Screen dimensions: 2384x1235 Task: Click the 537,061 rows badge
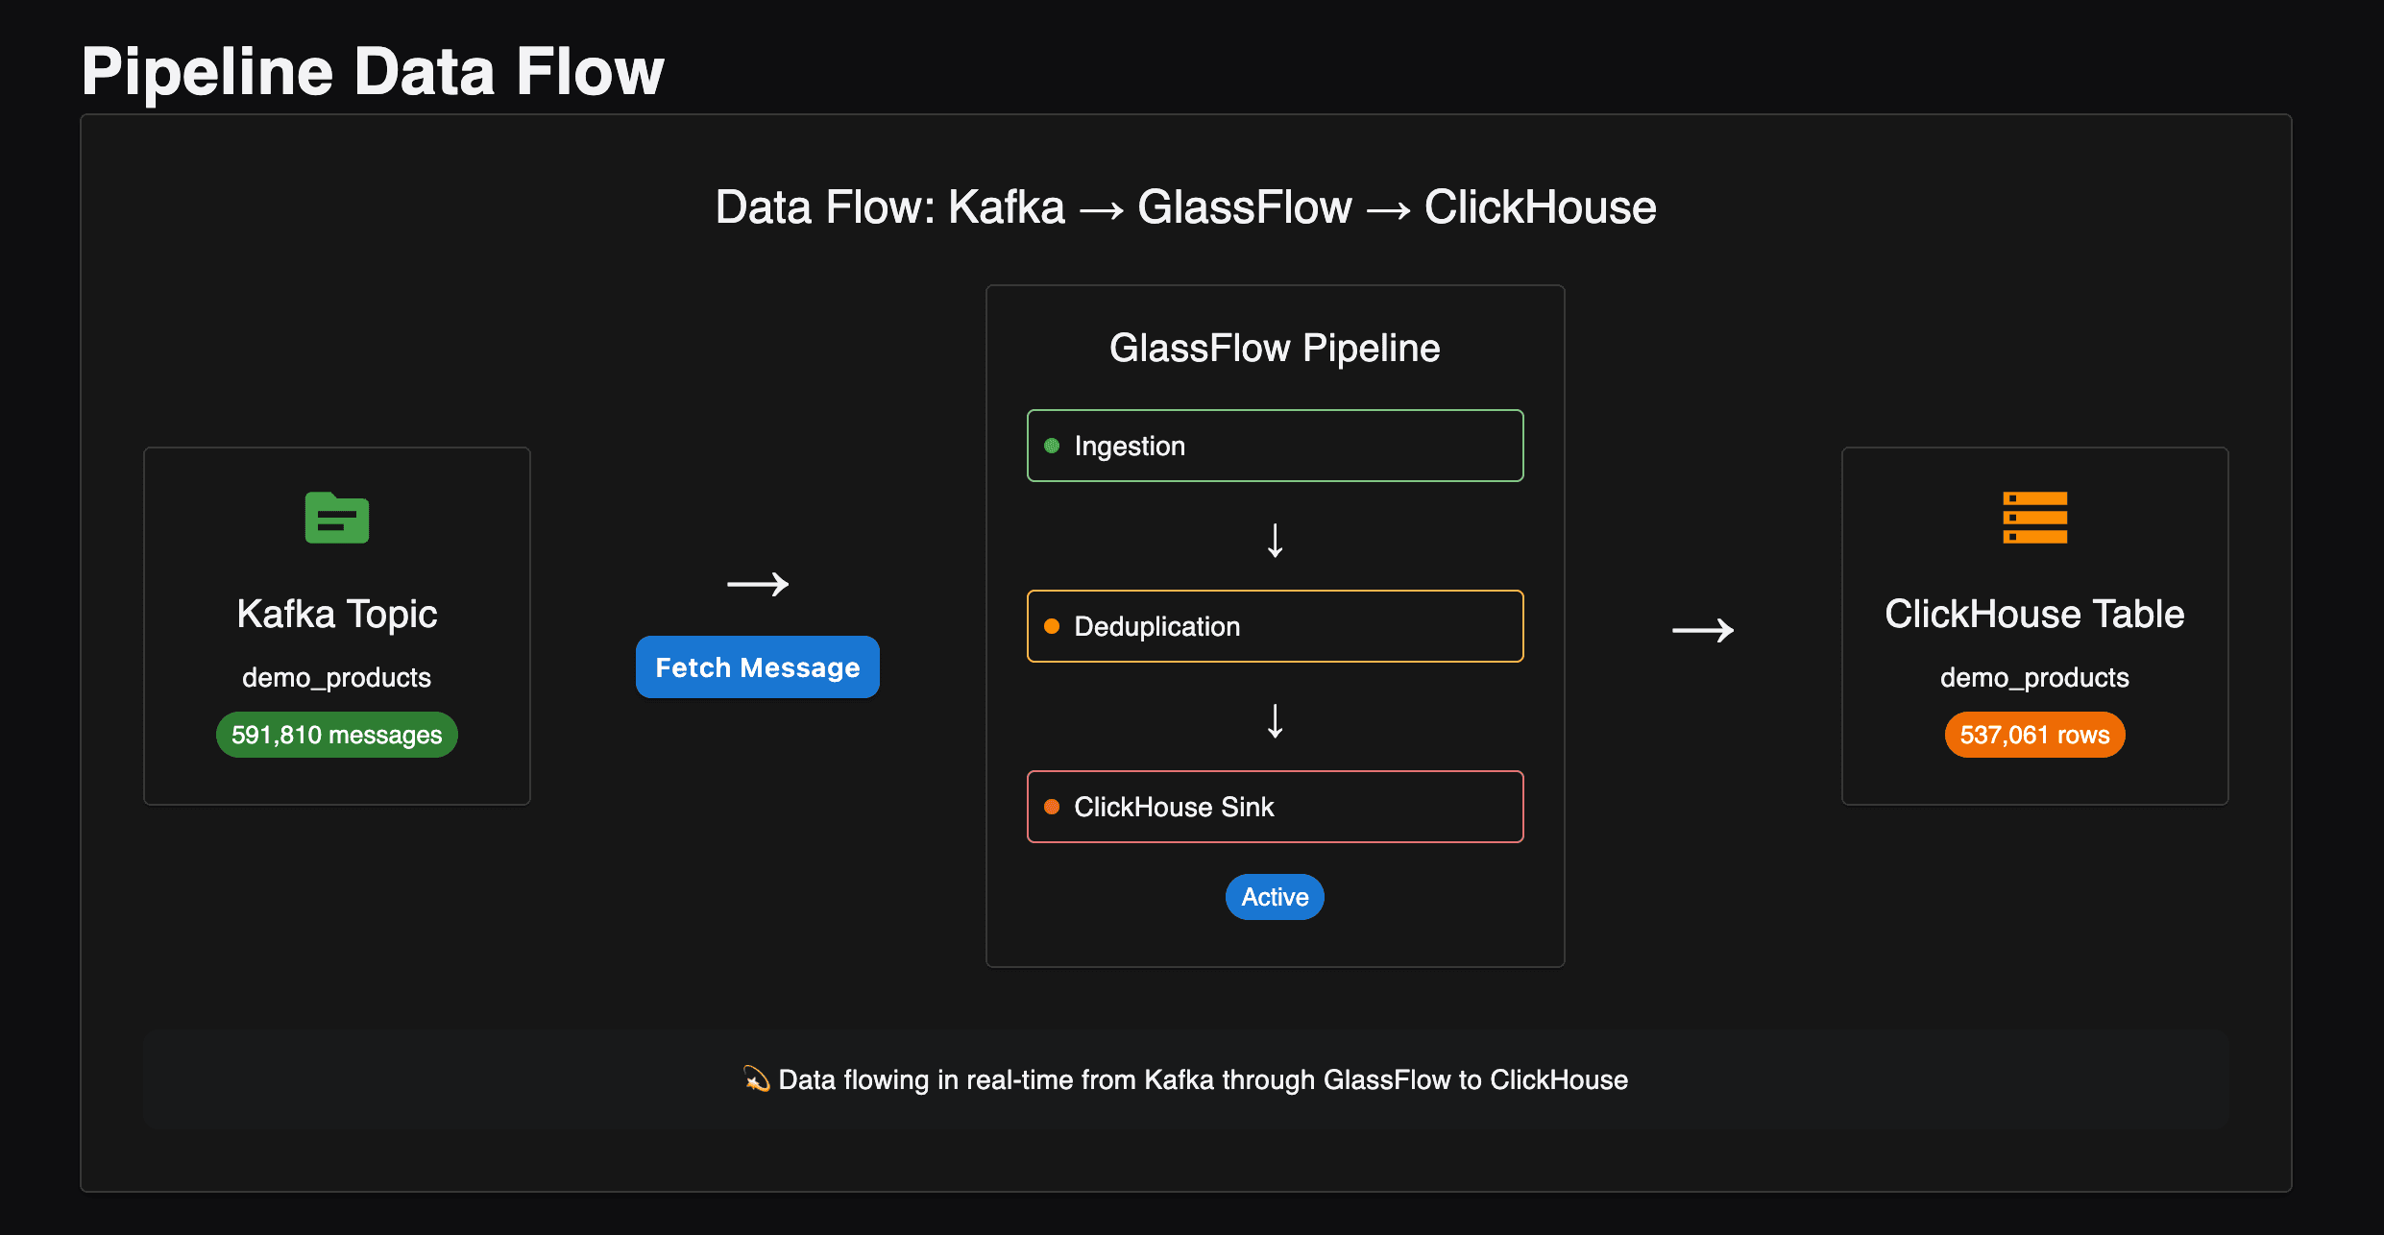pos(2034,735)
